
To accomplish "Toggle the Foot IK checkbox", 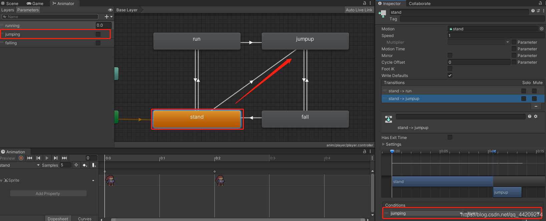I will click(x=450, y=69).
